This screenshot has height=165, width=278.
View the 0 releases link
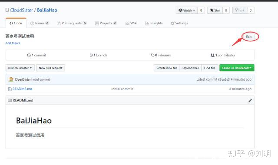161,55
